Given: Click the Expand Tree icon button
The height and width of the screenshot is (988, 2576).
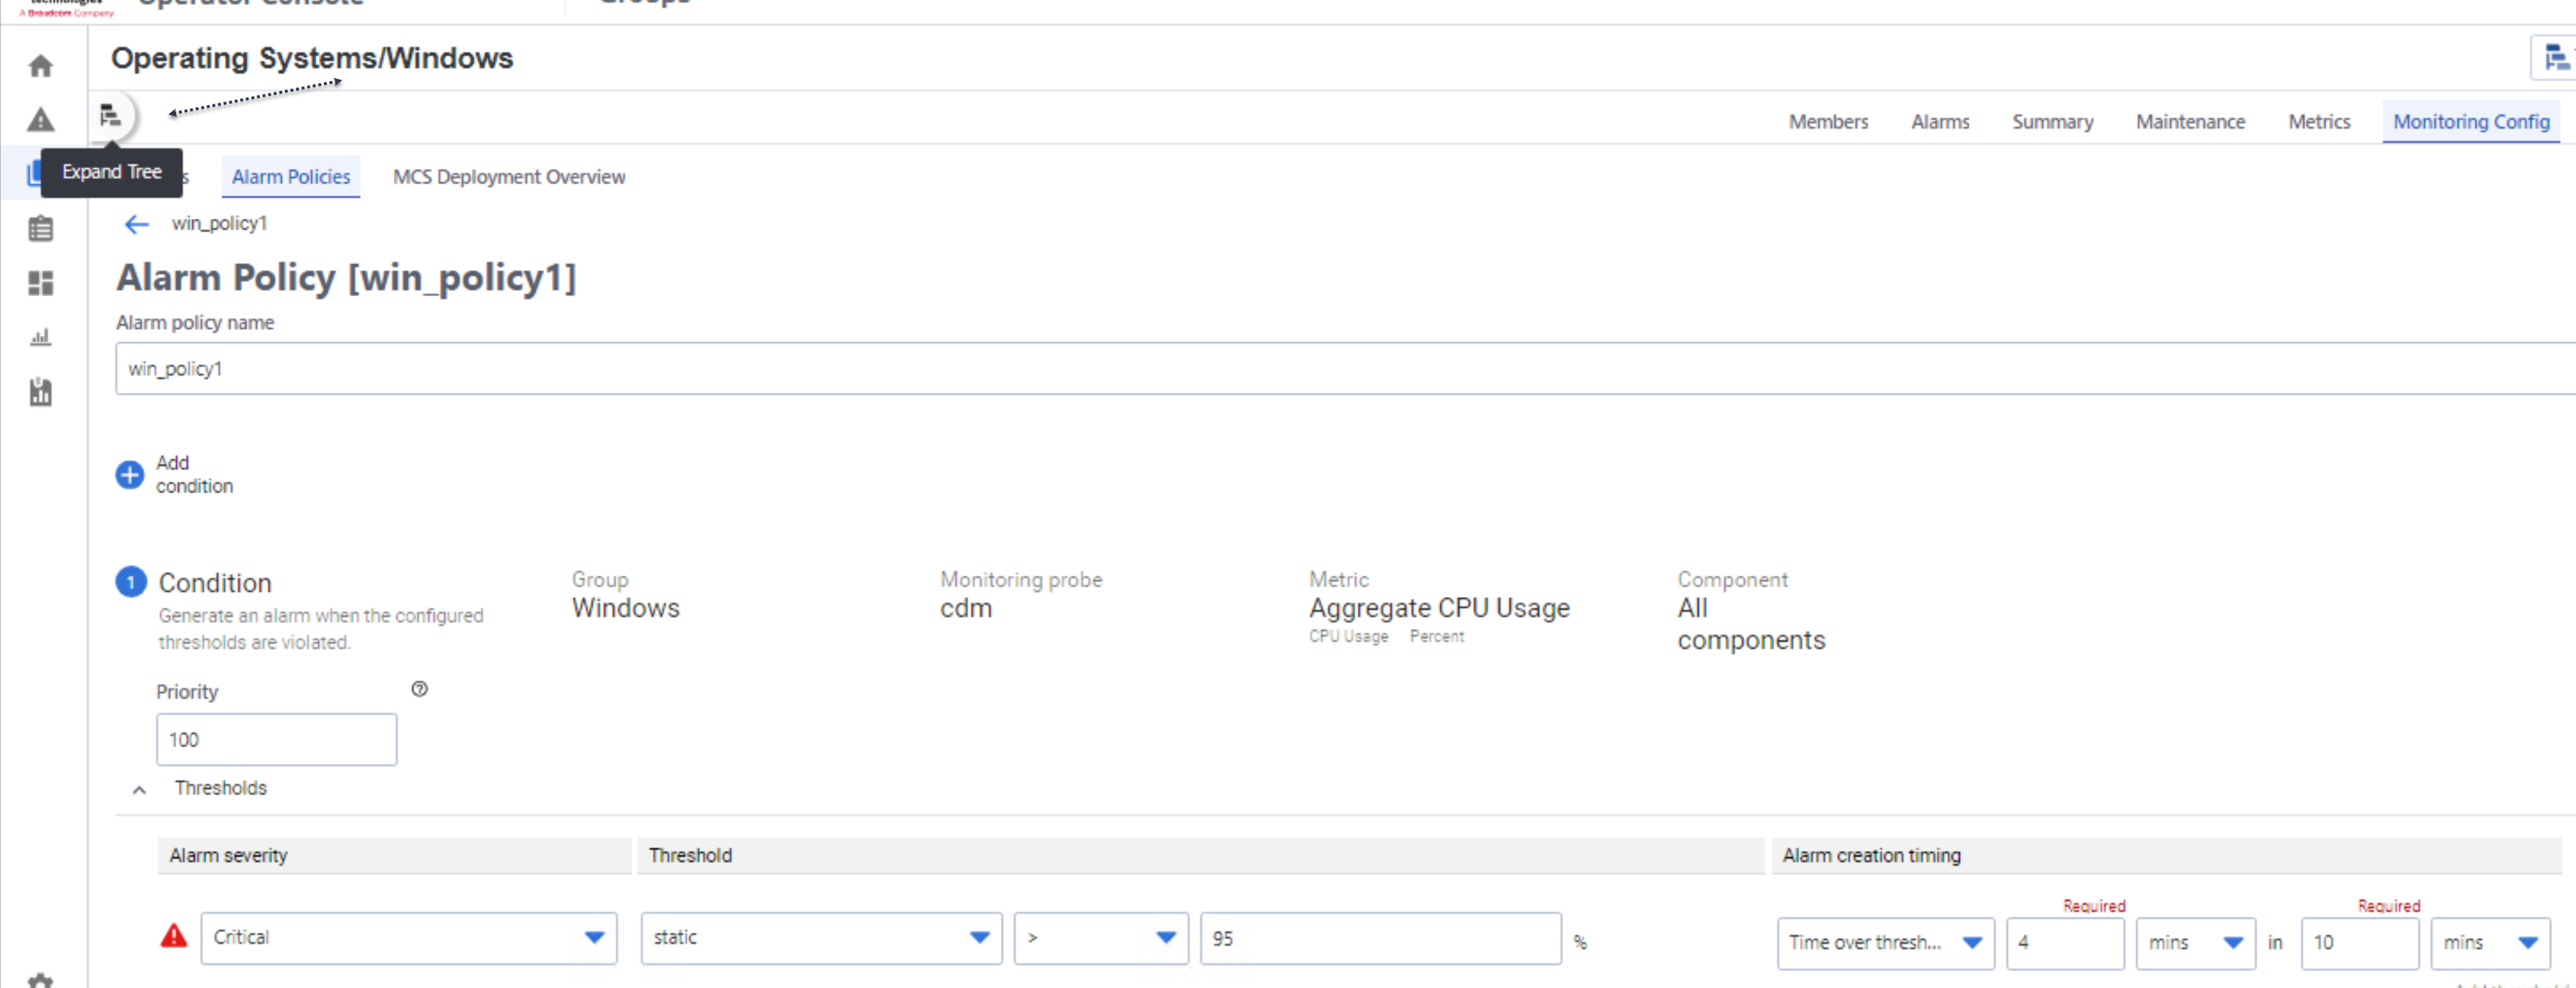Looking at the screenshot, I should coord(110,116).
